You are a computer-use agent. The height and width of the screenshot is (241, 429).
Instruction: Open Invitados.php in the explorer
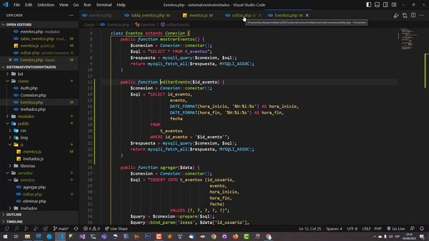coord(39,109)
